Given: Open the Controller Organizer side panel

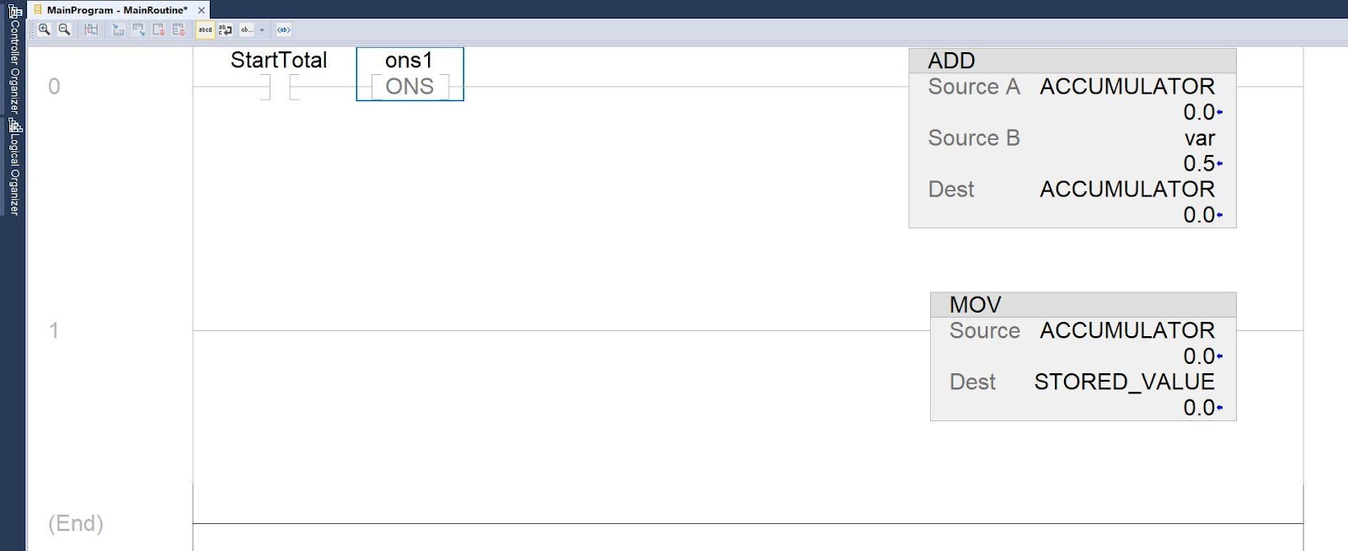Looking at the screenshot, I should [x=14, y=59].
